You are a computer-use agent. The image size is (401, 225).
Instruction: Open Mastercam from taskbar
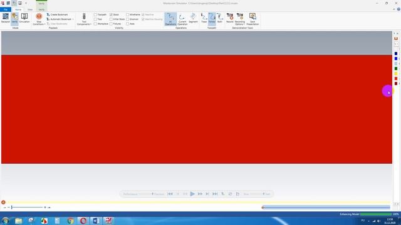coord(109,221)
